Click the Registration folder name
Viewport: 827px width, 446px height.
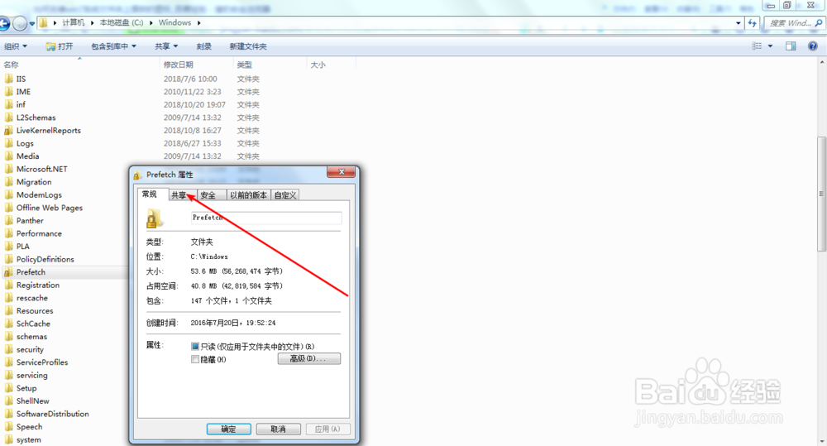click(37, 285)
